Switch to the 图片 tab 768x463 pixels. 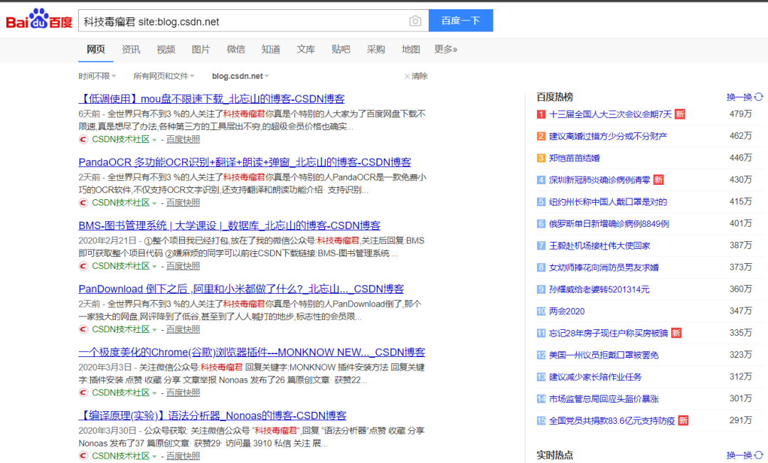pyautogui.click(x=201, y=50)
